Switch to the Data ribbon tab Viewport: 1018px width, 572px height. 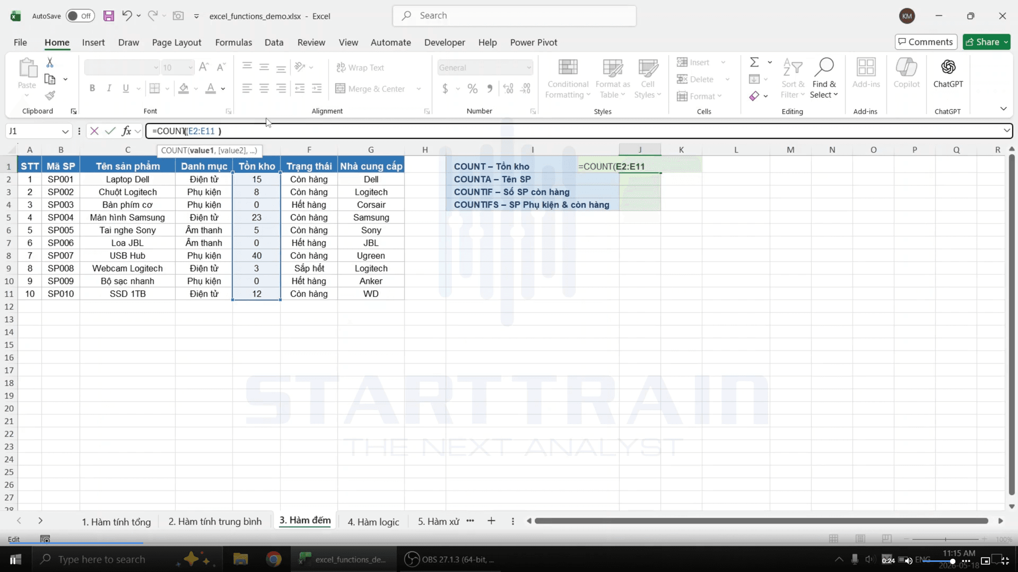point(274,42)
